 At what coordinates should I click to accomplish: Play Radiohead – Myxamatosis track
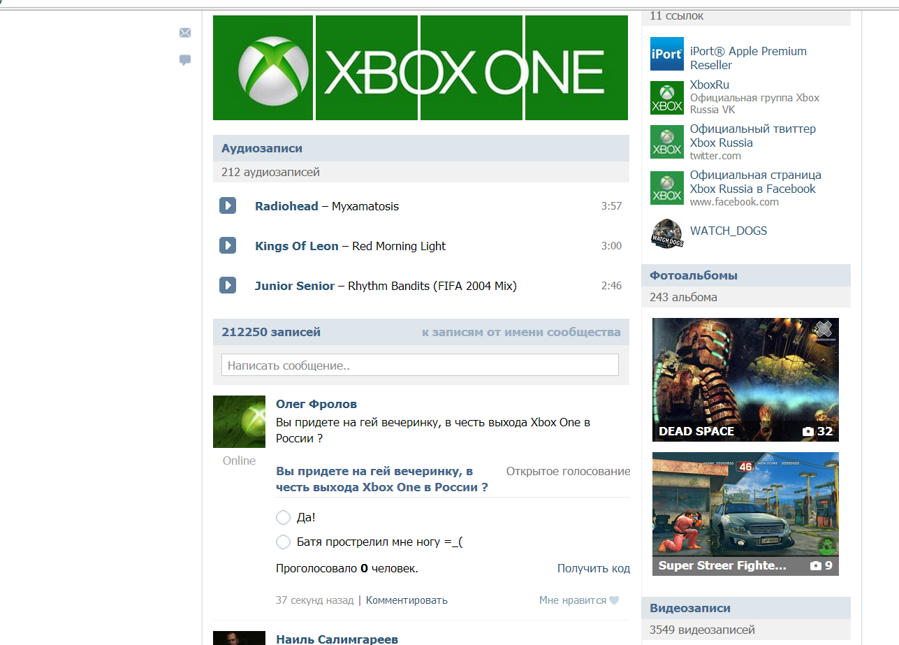point(228,205)
